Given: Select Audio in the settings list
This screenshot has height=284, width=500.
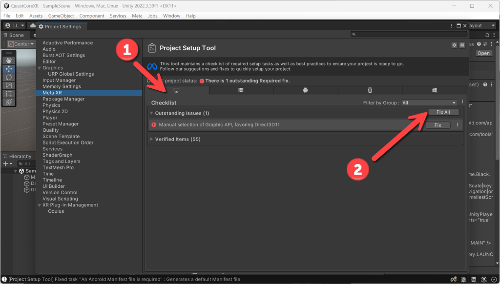Looking at the screenshot, I should pyautogui.click(x=49, y=49).
